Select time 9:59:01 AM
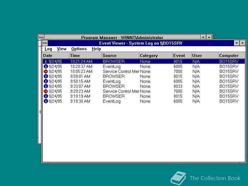The height and width of the screenshot is (186, 248). 80,76
